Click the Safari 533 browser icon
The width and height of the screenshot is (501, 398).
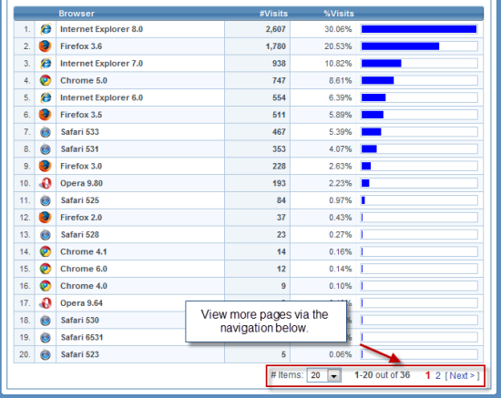click(x=46, y=132)
